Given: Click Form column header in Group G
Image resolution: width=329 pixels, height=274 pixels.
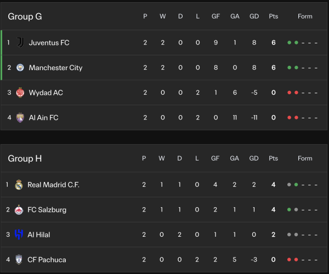Looking at the screenshot, I should [305, 16].
